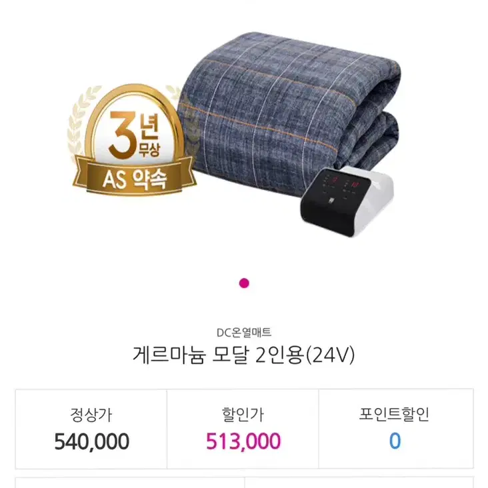488x488 pixels.
Task: Select the pink carousel page indicator dot
Action: pyautogui.click(x=244, y=283)
